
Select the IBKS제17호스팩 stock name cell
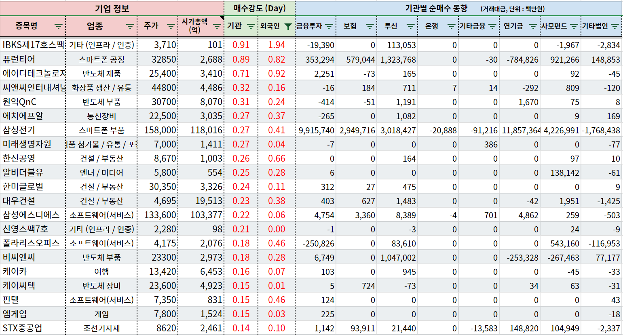point(33,45)
